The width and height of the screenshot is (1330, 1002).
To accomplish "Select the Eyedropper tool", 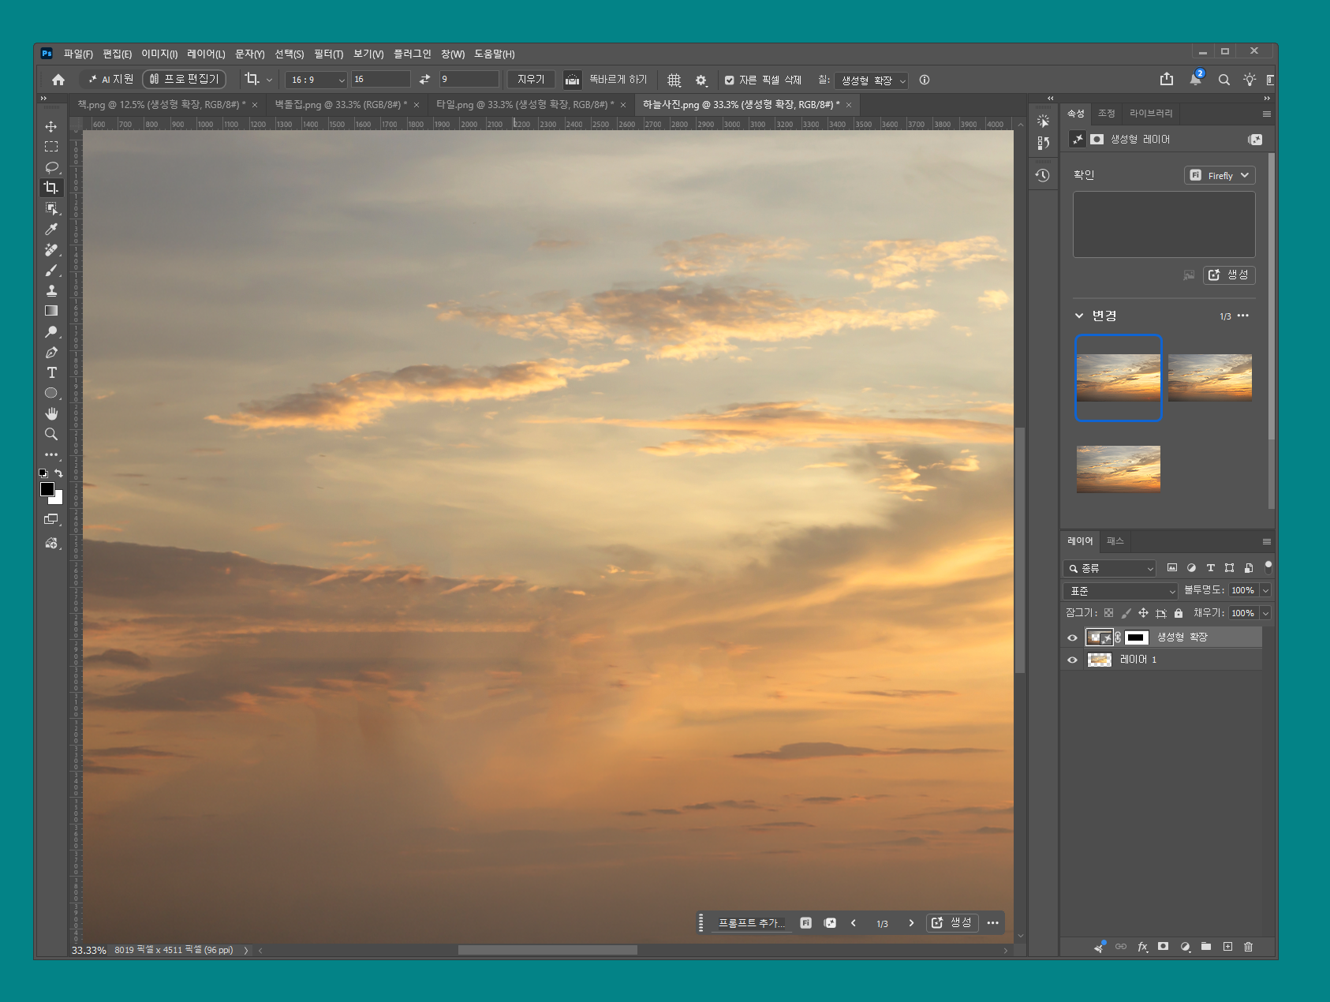I will (x=51, y=229).
